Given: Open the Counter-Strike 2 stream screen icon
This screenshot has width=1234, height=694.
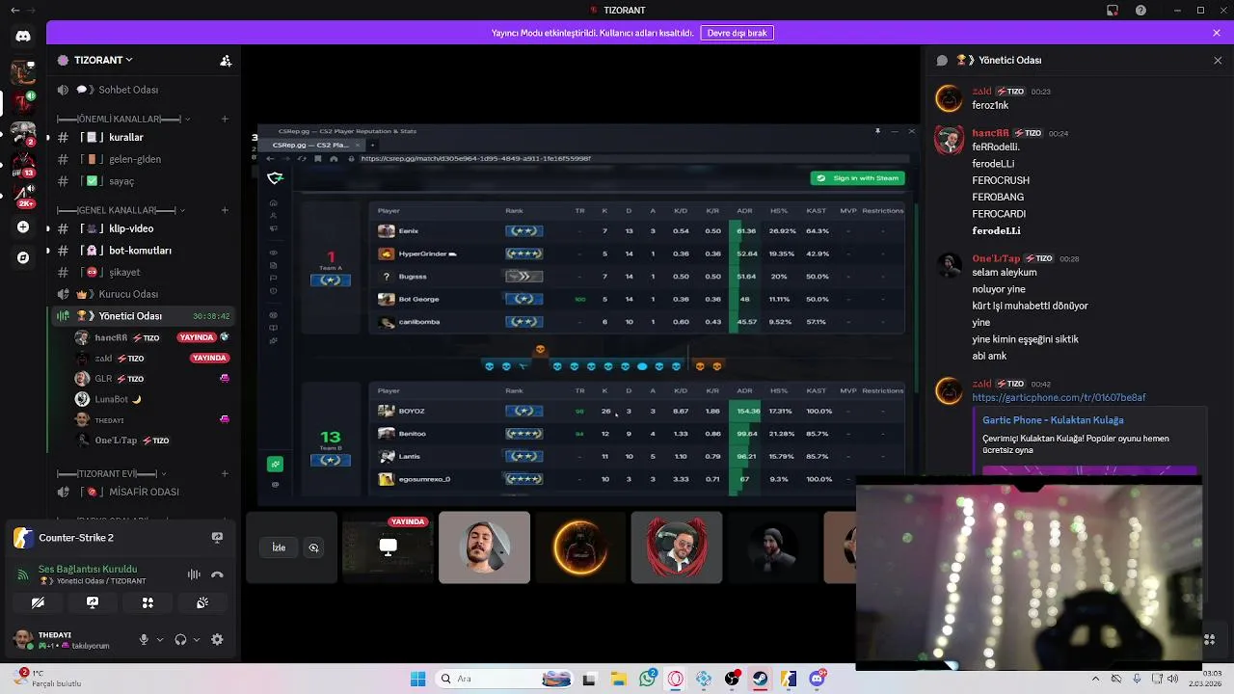Looking at the screenshot, I should tap(217, 538).
